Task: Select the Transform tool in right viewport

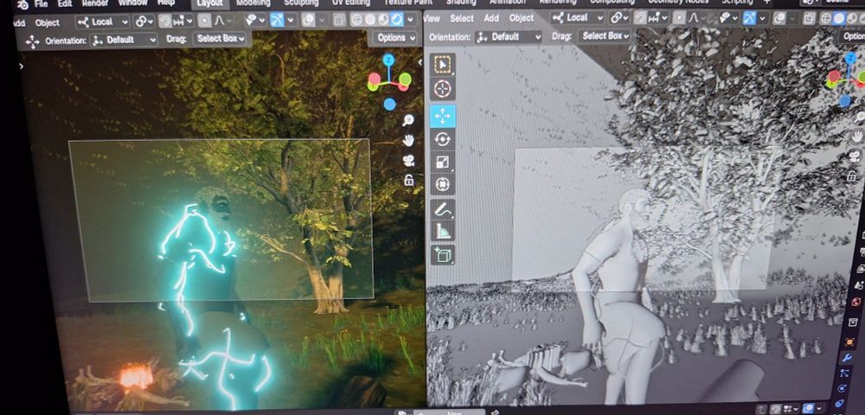Action: (x=442, y=184)
